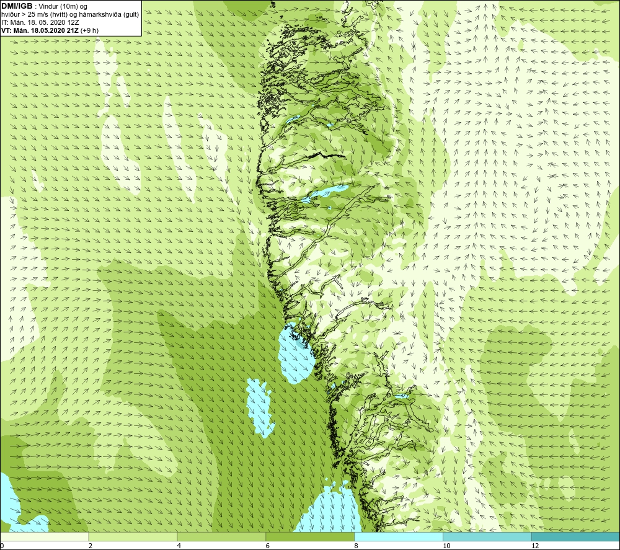Click the 10–12 m/s teal legend segment
The image size is (620, 550).
coord(487,536)
